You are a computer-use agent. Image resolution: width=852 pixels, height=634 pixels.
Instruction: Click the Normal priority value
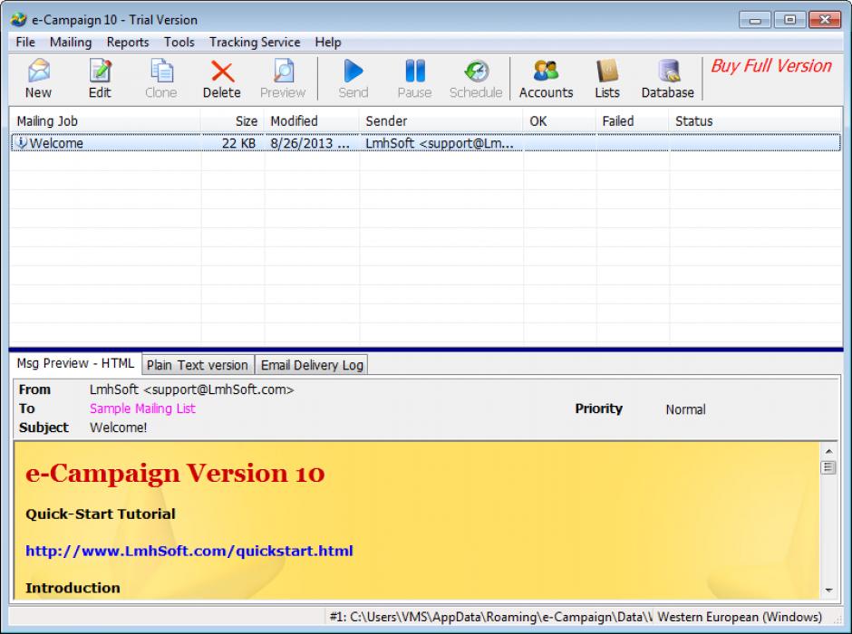(686, 409)
